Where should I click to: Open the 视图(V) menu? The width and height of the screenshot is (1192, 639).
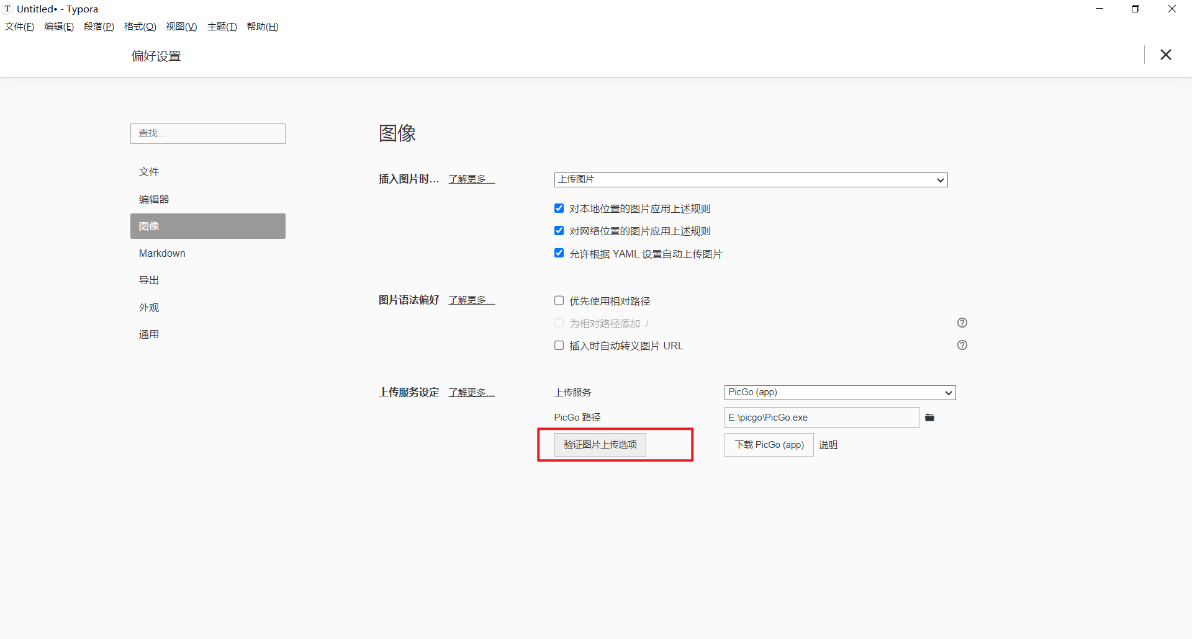(181, 27)
